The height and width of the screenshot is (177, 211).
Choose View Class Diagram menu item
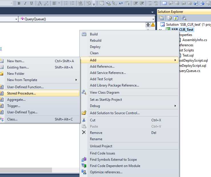pyautogui.click(x=129, y=92)
